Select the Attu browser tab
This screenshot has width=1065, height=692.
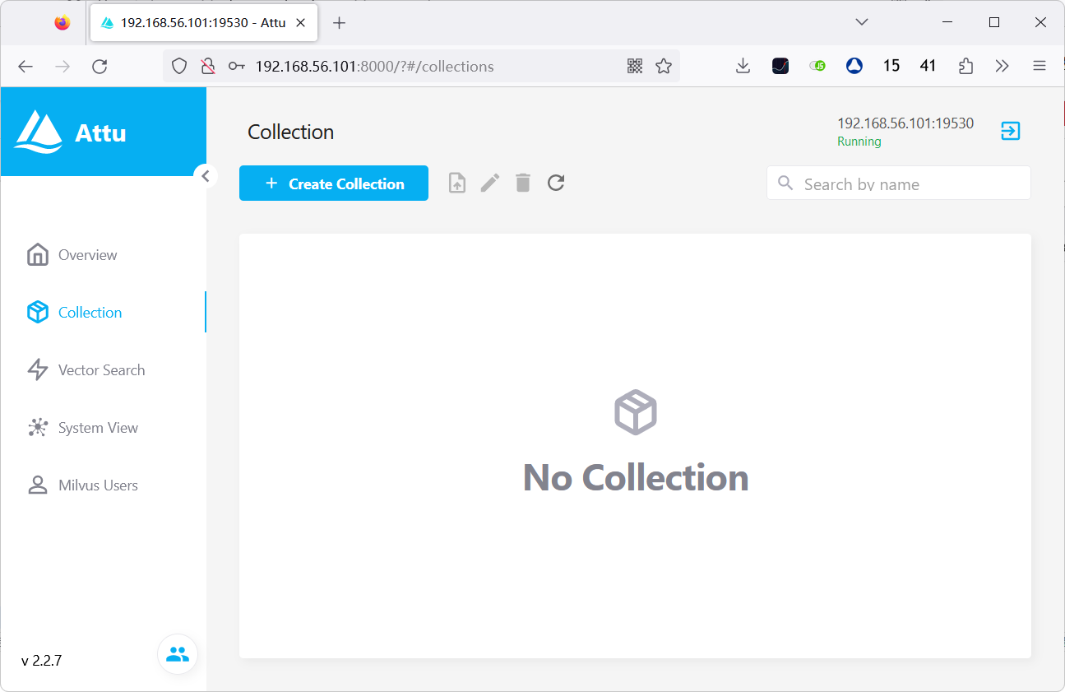click(x=203, y=23)
